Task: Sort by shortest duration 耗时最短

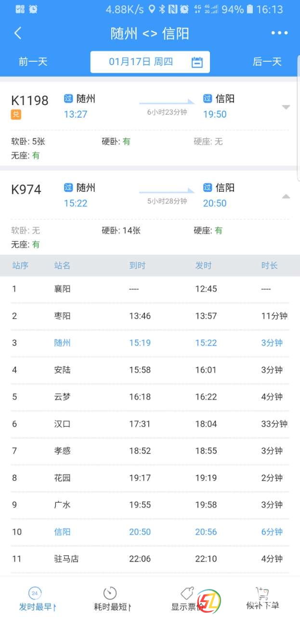Action: pyautogui.click(x=112, y=606)
